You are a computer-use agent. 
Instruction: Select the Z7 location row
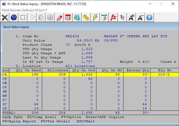(91, 100)
